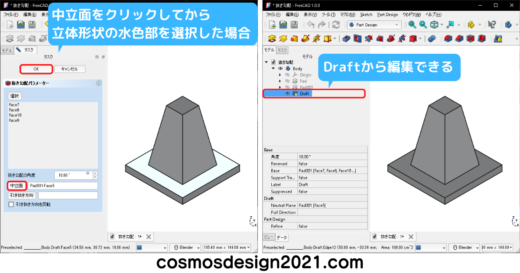520x273 pixels.
Task: Collapse the Body tree node
Action: click(x=273, y=68)
